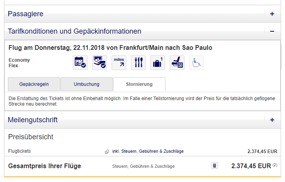Open the Umbuchung tab

point(87,84)
